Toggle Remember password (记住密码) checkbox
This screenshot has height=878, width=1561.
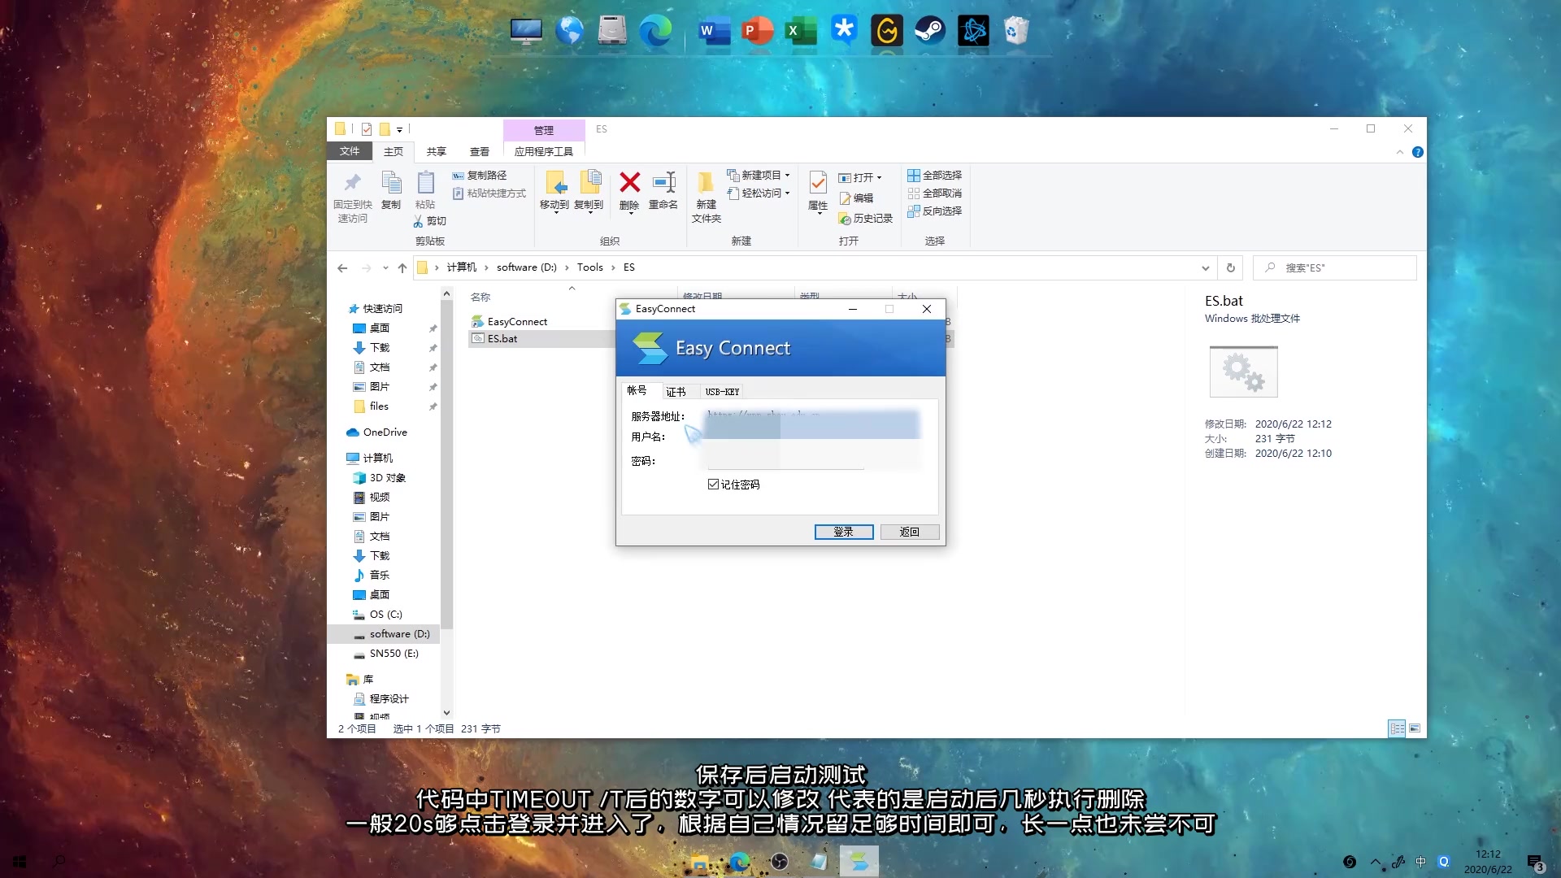713,485
